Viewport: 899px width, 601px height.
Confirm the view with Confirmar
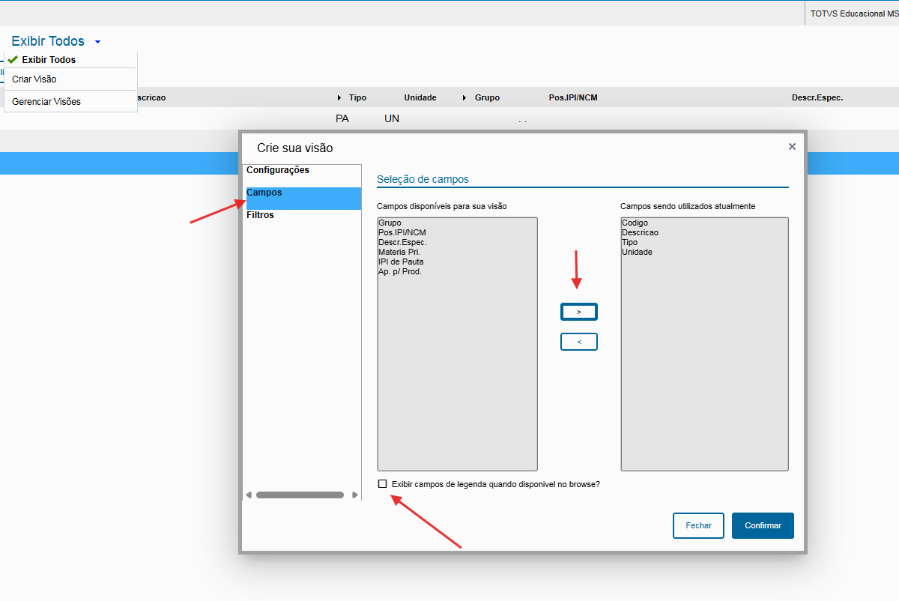[x=763, y=525]
